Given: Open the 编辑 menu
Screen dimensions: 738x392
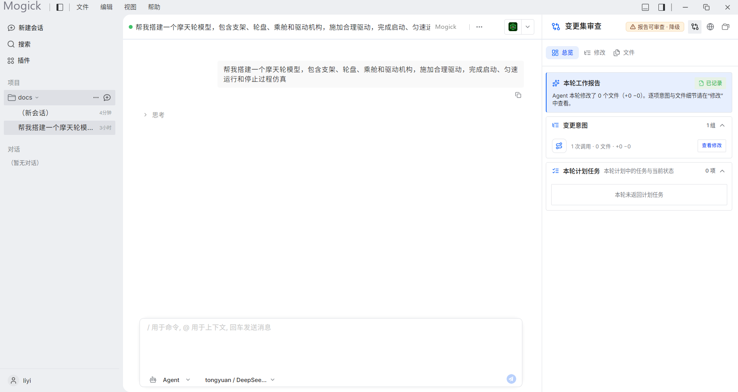Looking at the screenshot, I should point(106,7).
